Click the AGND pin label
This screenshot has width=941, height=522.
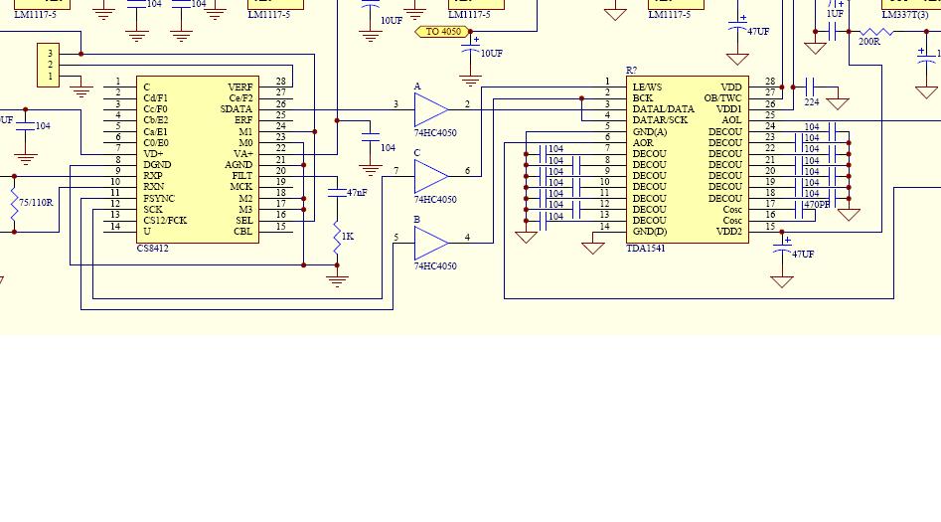238,165
